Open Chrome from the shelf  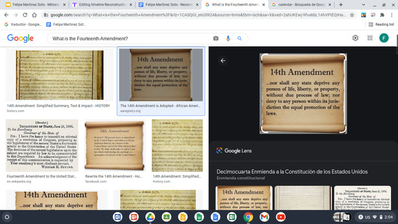coord(248,217)
